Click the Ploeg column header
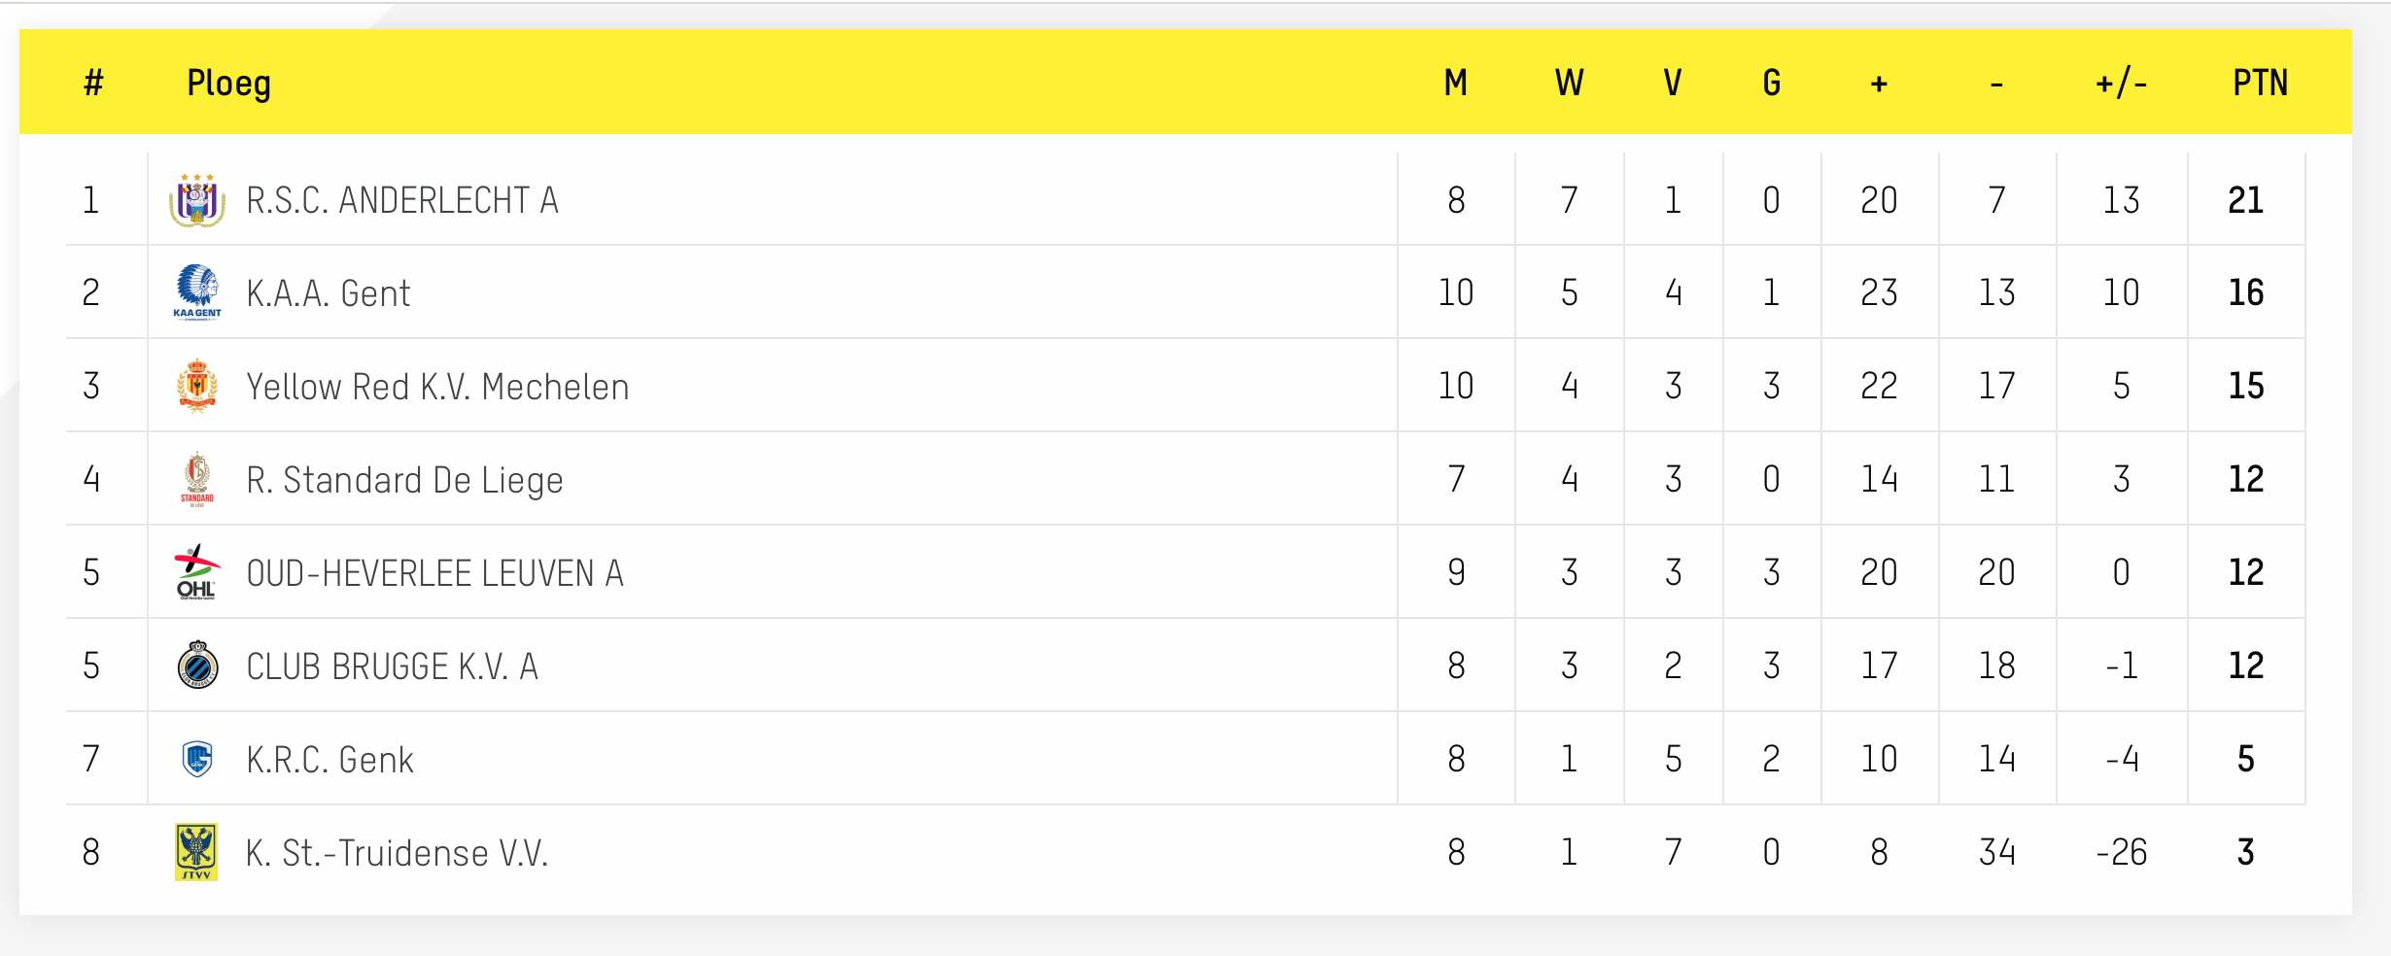 click(228, 84)
